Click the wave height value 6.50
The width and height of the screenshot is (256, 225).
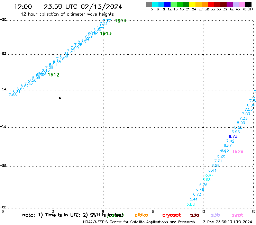(x=32, y=80)
